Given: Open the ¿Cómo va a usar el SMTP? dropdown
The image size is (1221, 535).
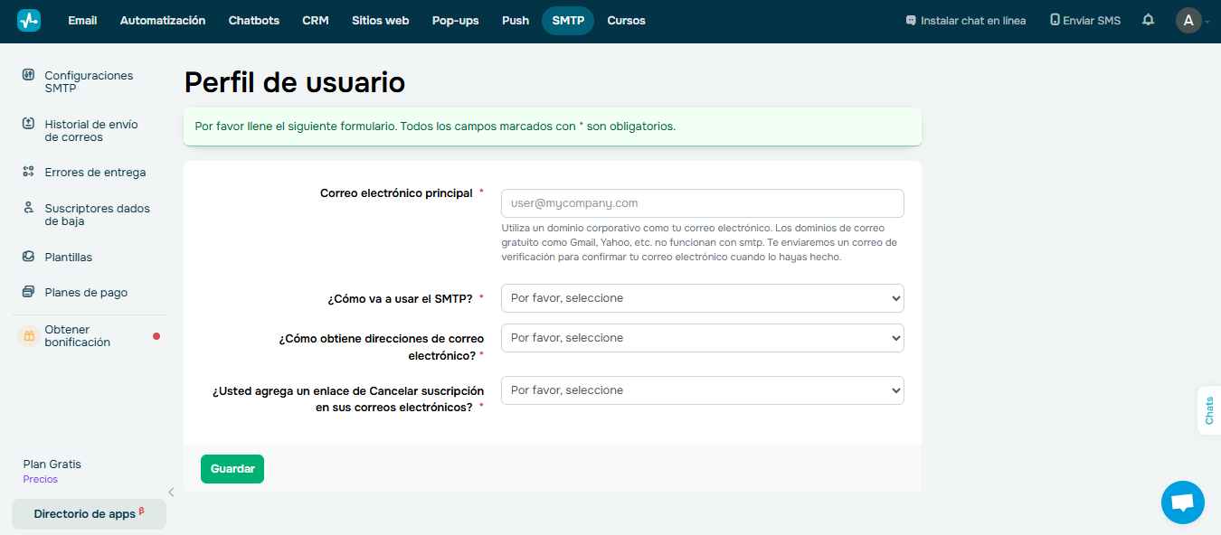Looking at the screenshot, I should [x=702, y=298].
